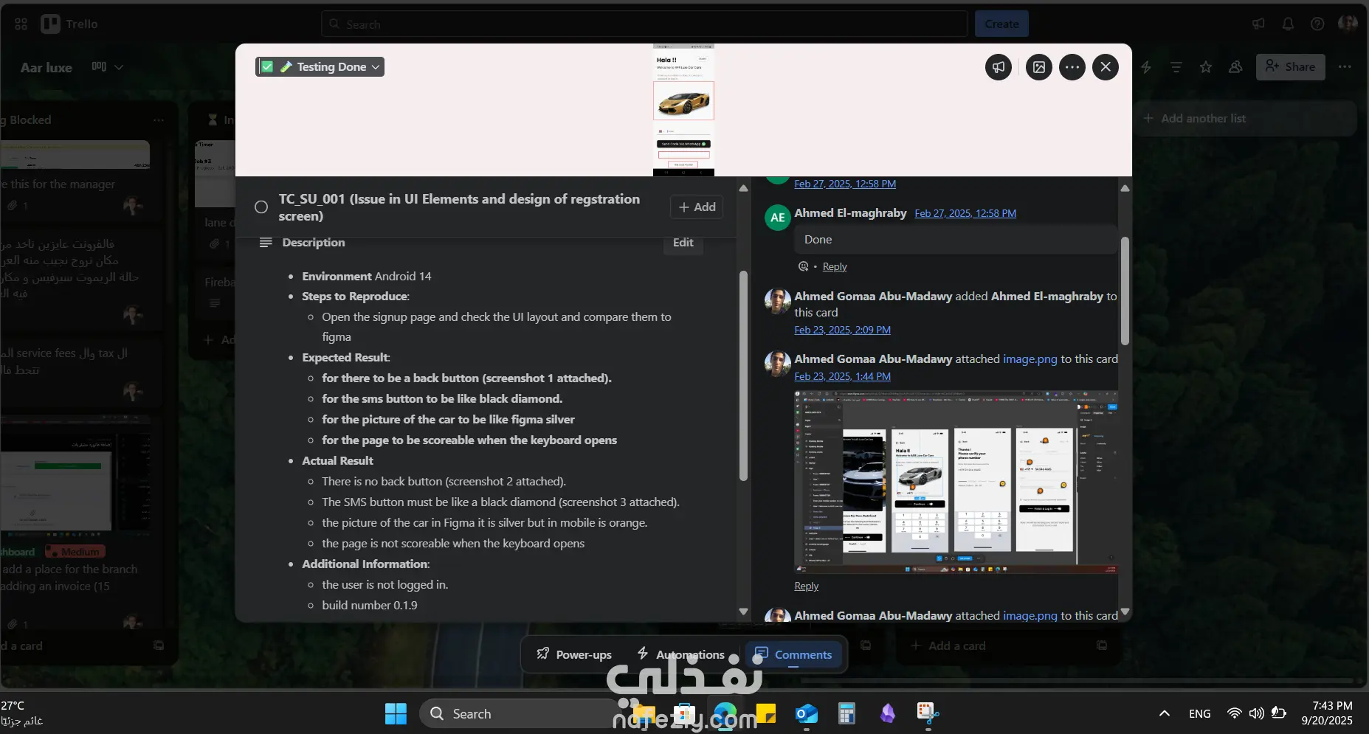Screen dimensions: 1369x734
Task: Click the Create button in Trello header
Action: 1001,24
